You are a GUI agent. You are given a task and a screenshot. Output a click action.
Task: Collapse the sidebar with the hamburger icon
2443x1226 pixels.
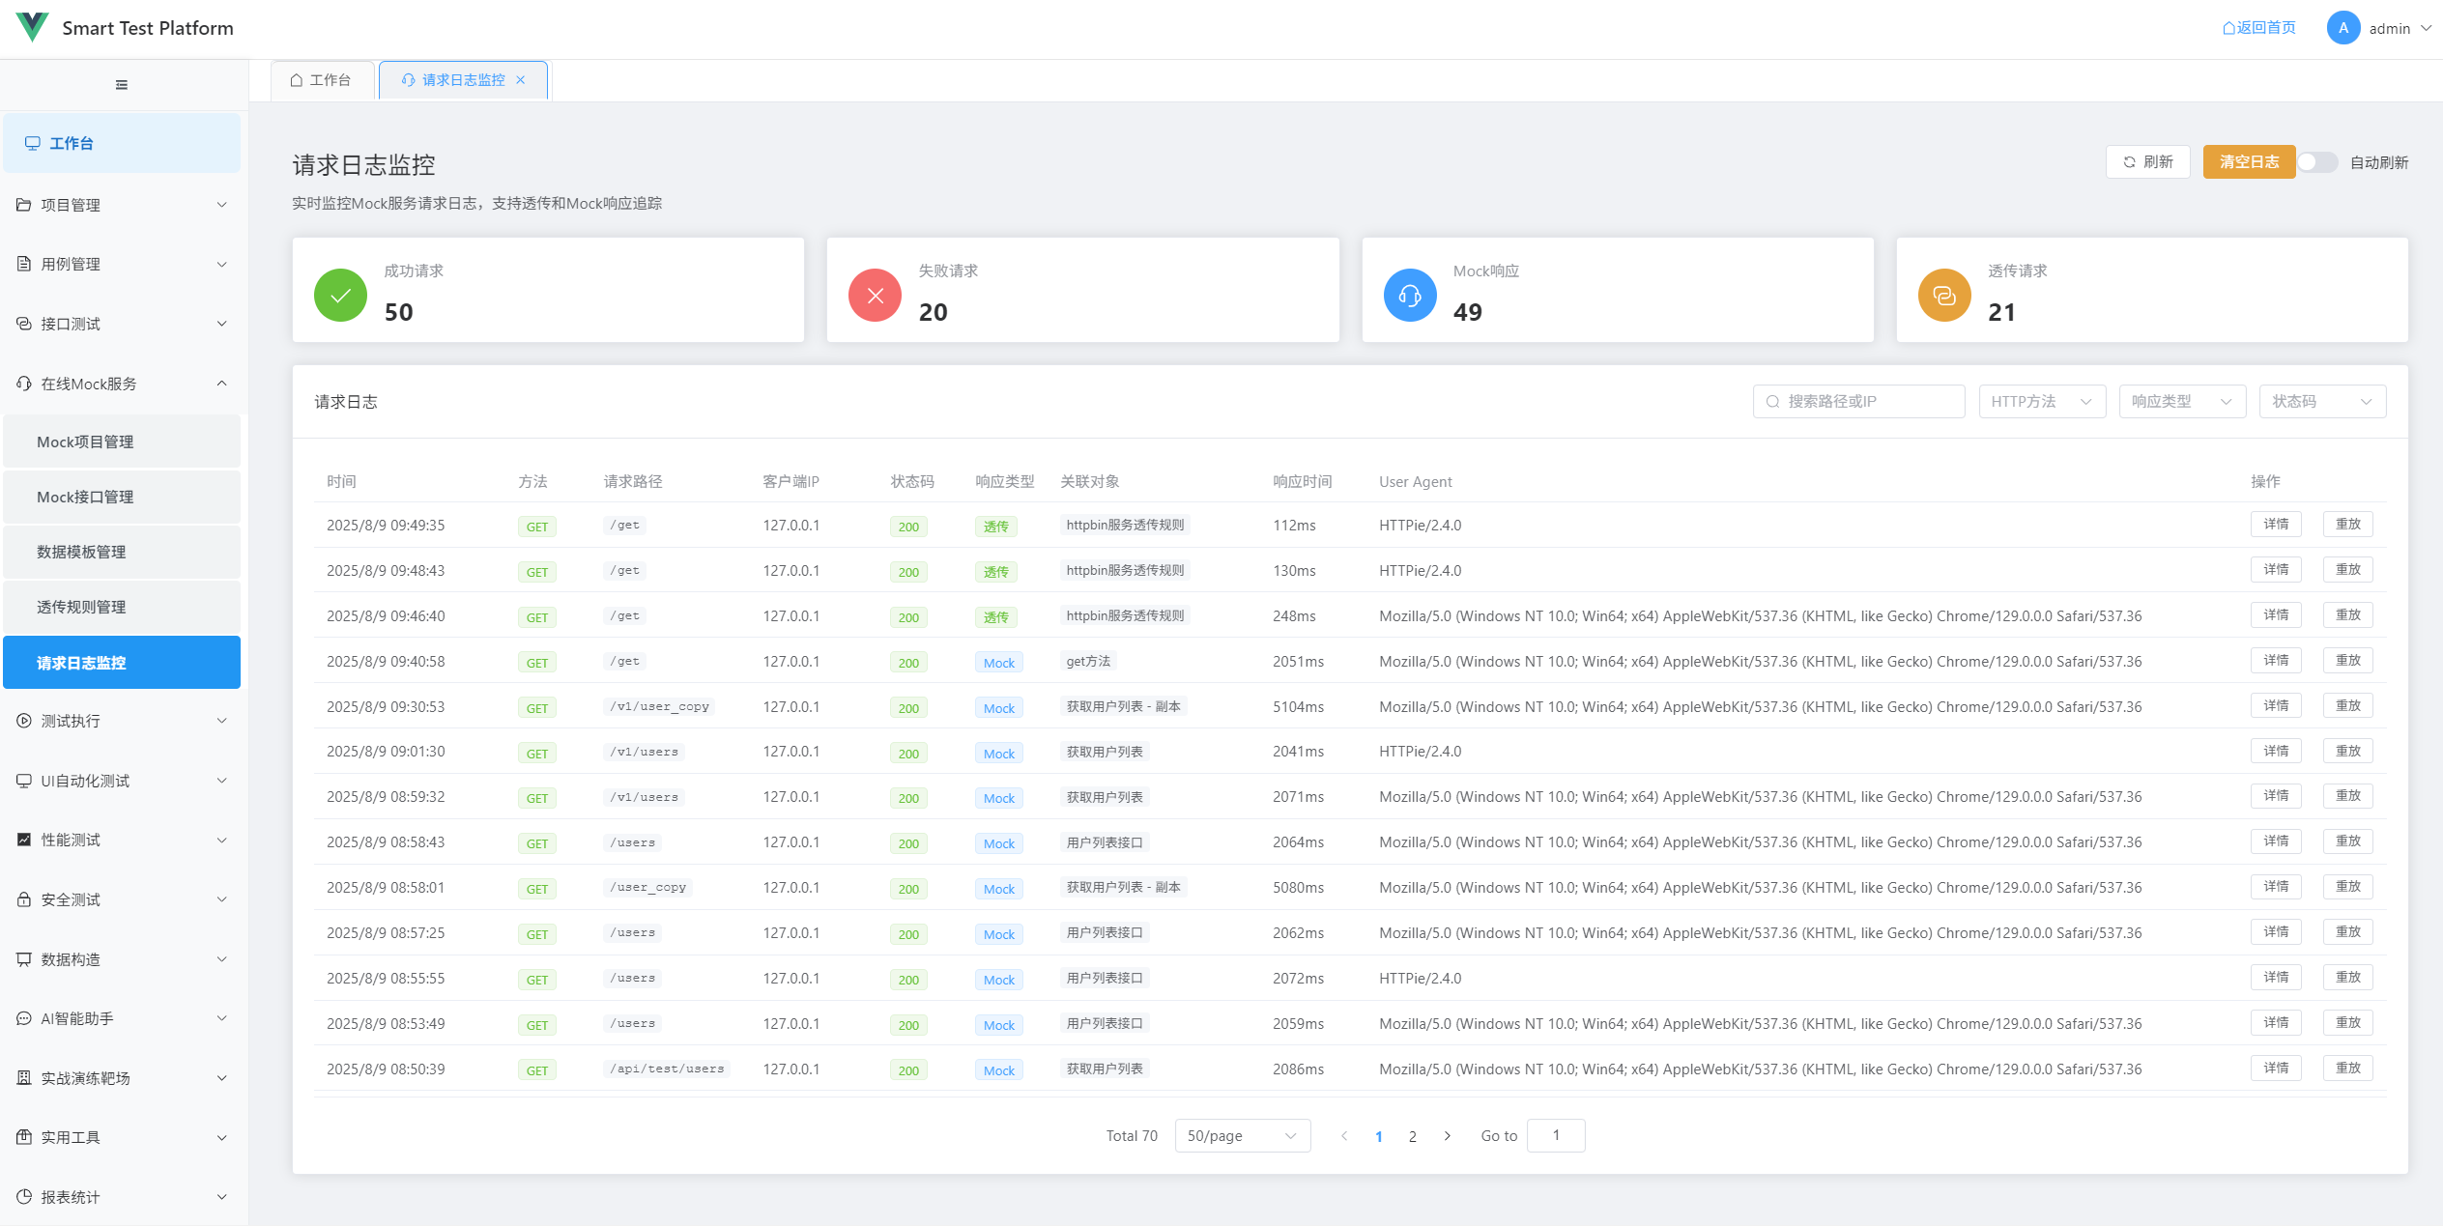point(122,85)
